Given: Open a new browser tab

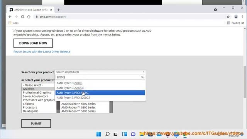Looking at the screenshot, I should [59, 10].
